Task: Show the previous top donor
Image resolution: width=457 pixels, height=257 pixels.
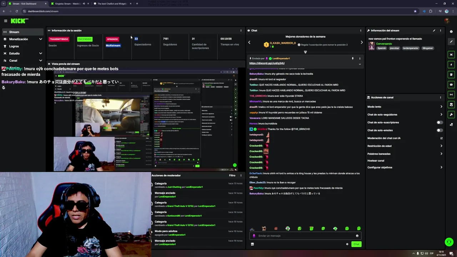Action: click(249, 42)
